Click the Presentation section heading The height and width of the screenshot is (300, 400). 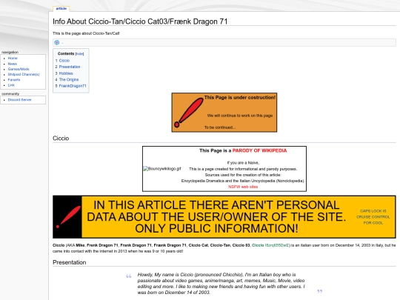pyautogui.click(x=70, y=262)
